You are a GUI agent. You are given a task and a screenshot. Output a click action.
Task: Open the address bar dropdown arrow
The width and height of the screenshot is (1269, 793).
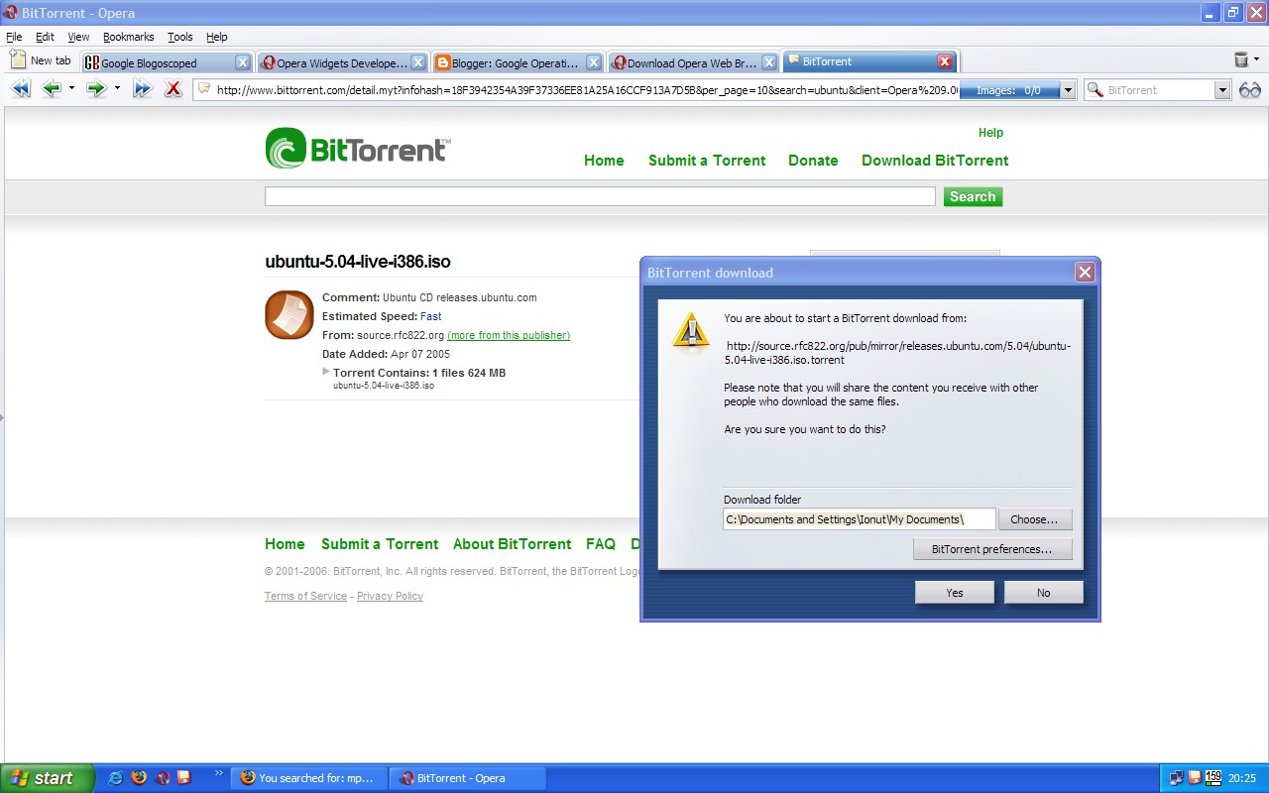coord(1068,90)
